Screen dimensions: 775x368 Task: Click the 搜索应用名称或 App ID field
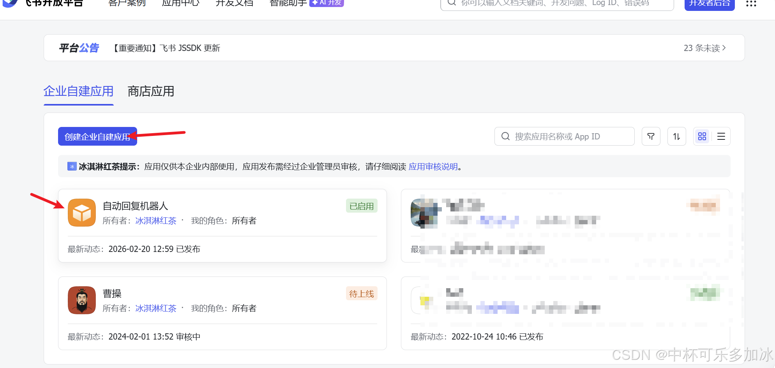tap(564, 136)
